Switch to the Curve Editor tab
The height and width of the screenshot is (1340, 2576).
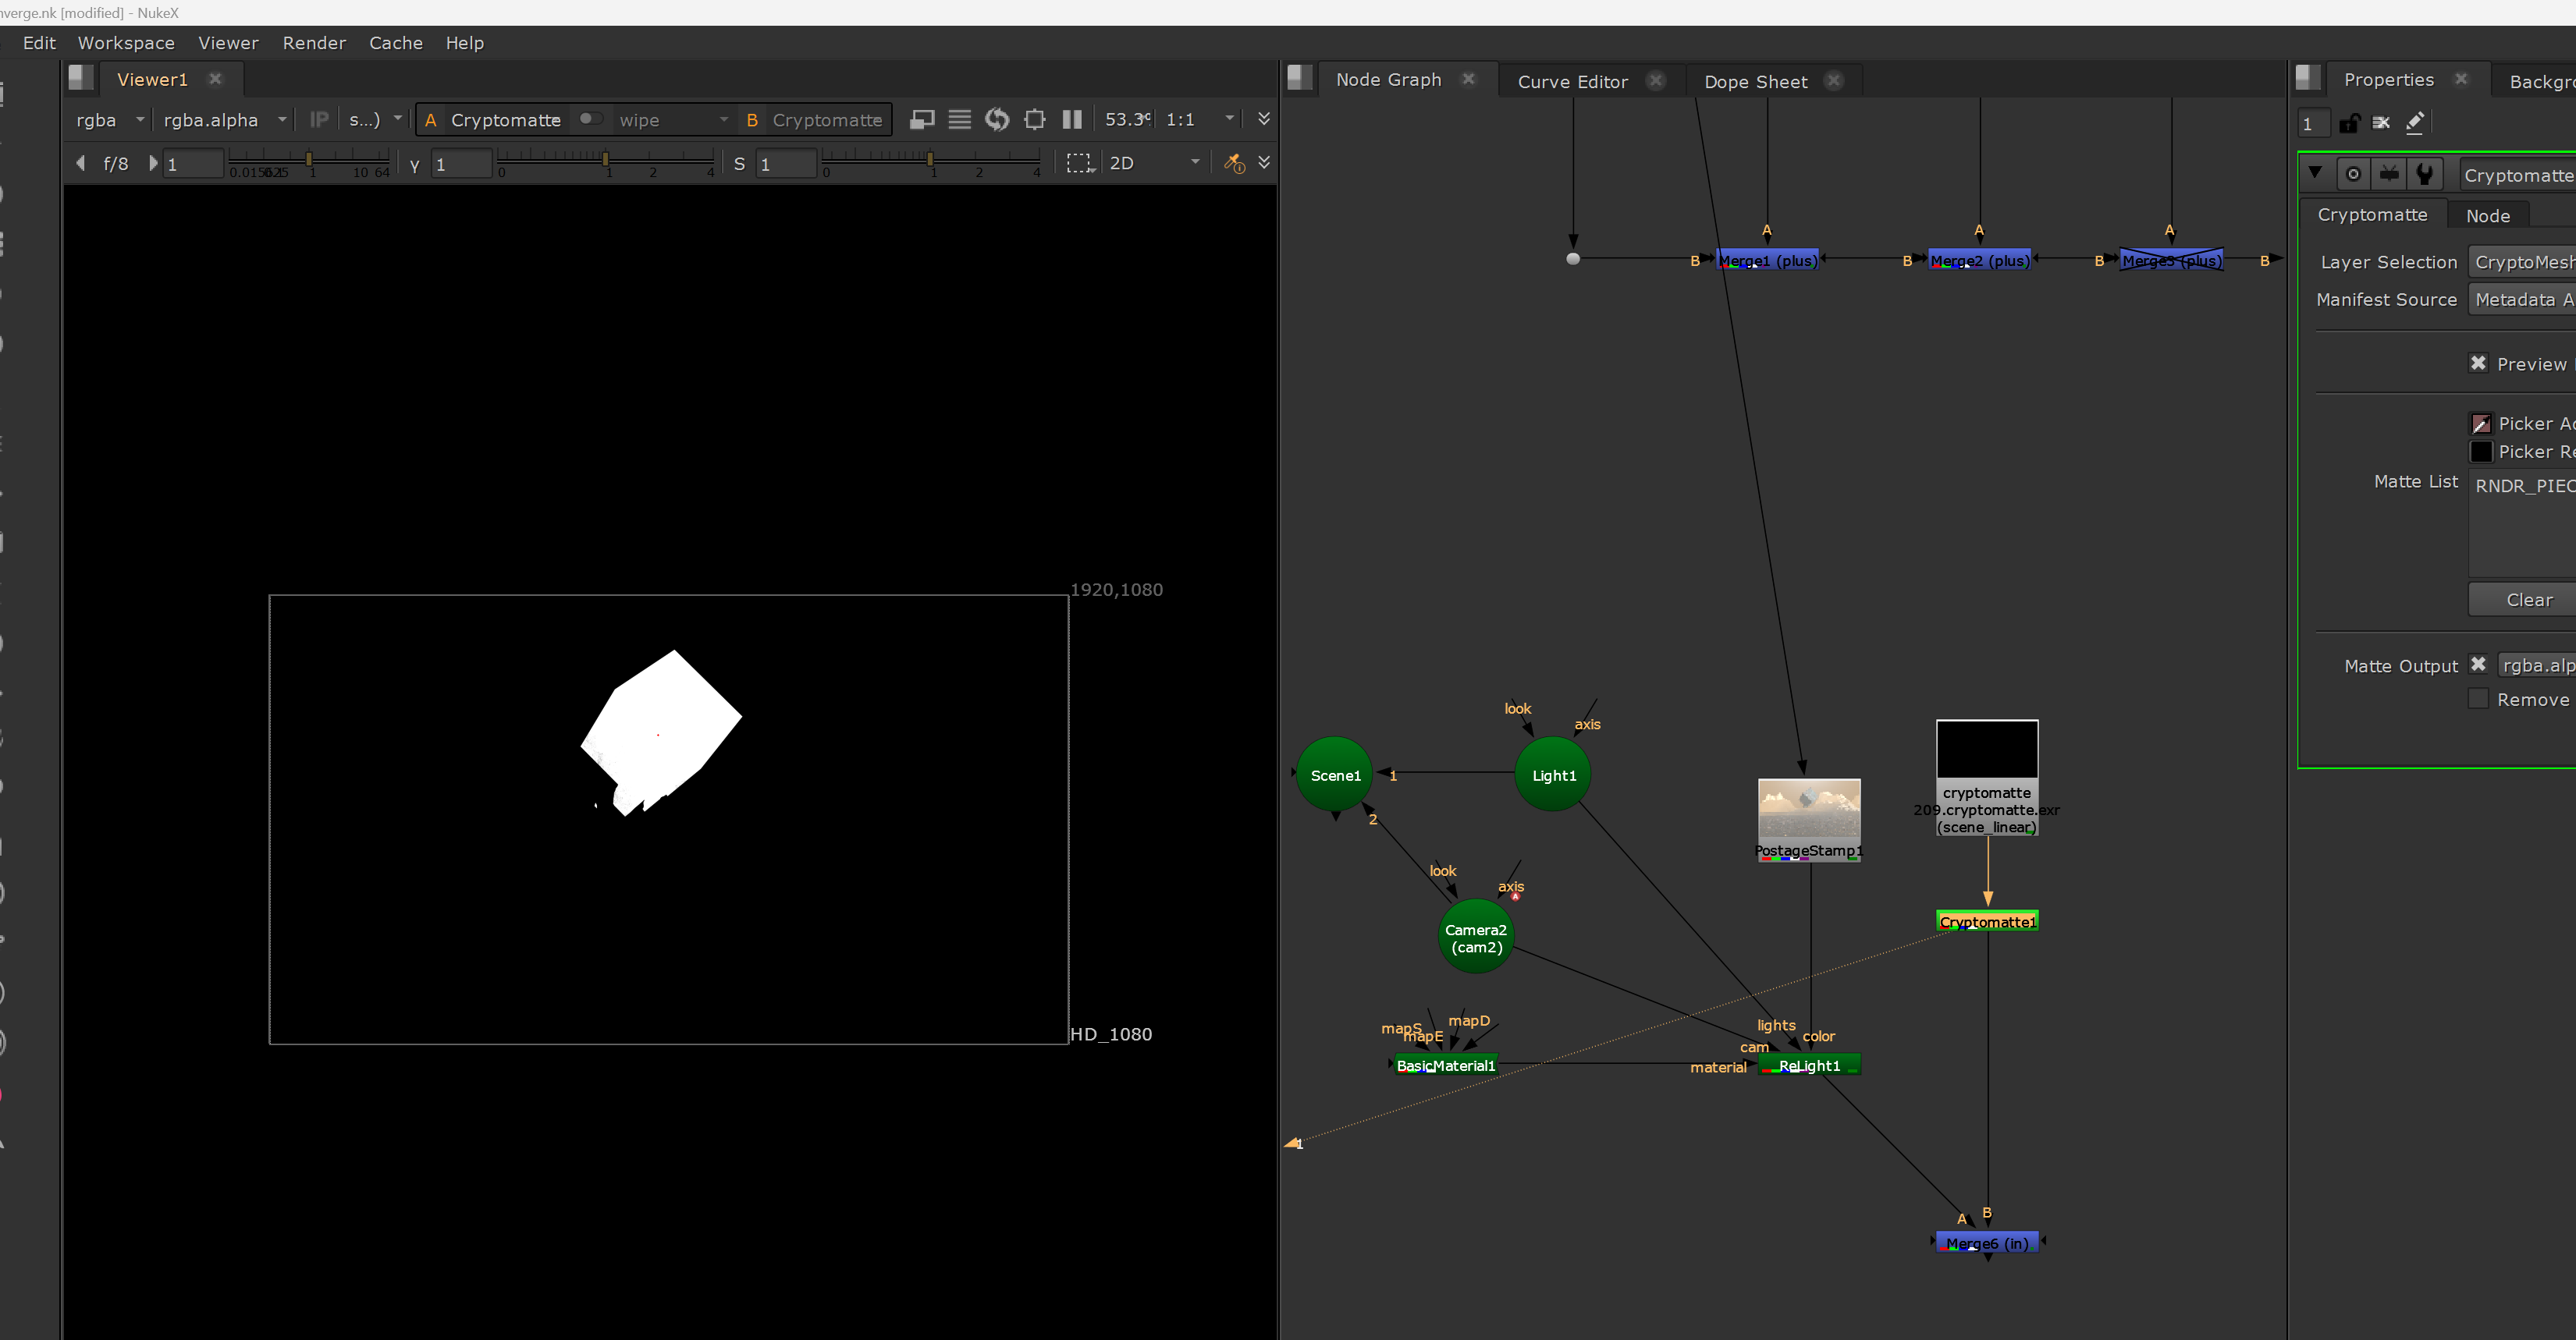1572,82
